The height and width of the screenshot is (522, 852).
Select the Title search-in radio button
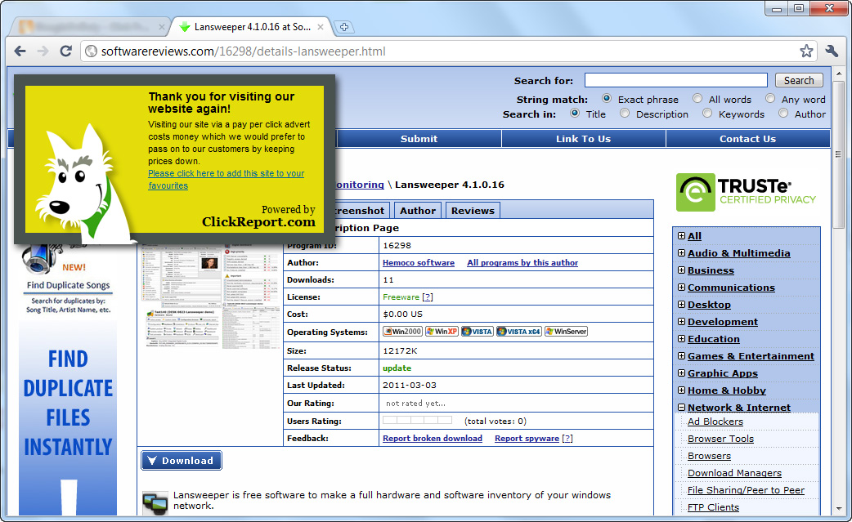click(575, 114)
